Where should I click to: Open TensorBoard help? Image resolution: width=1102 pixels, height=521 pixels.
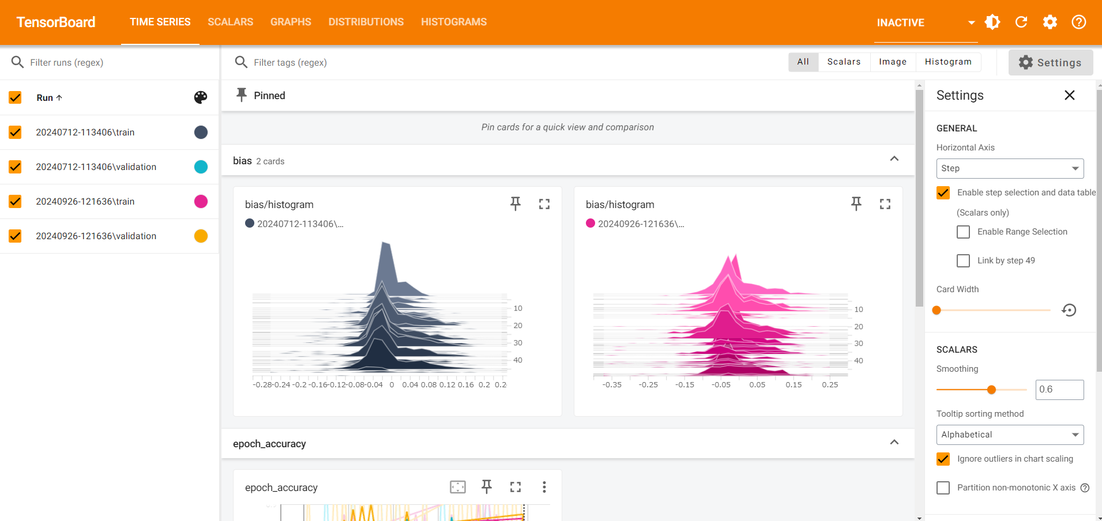[1079, 22]
